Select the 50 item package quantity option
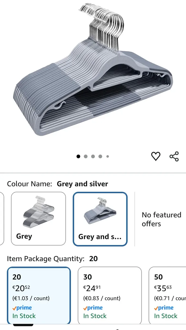Image resolution: width=186 pixels, height=330 pixels. click(x=167, y=296)
